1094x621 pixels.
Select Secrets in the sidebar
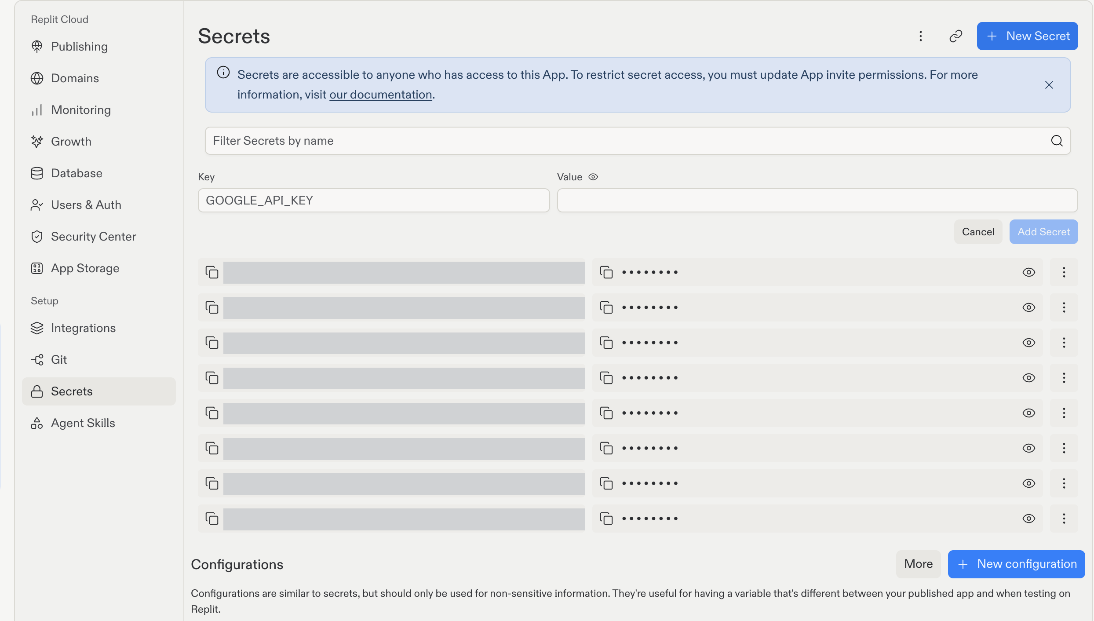99,391
